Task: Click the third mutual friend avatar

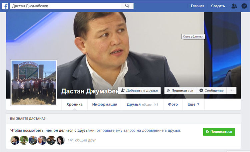Action: click(33, 140)
